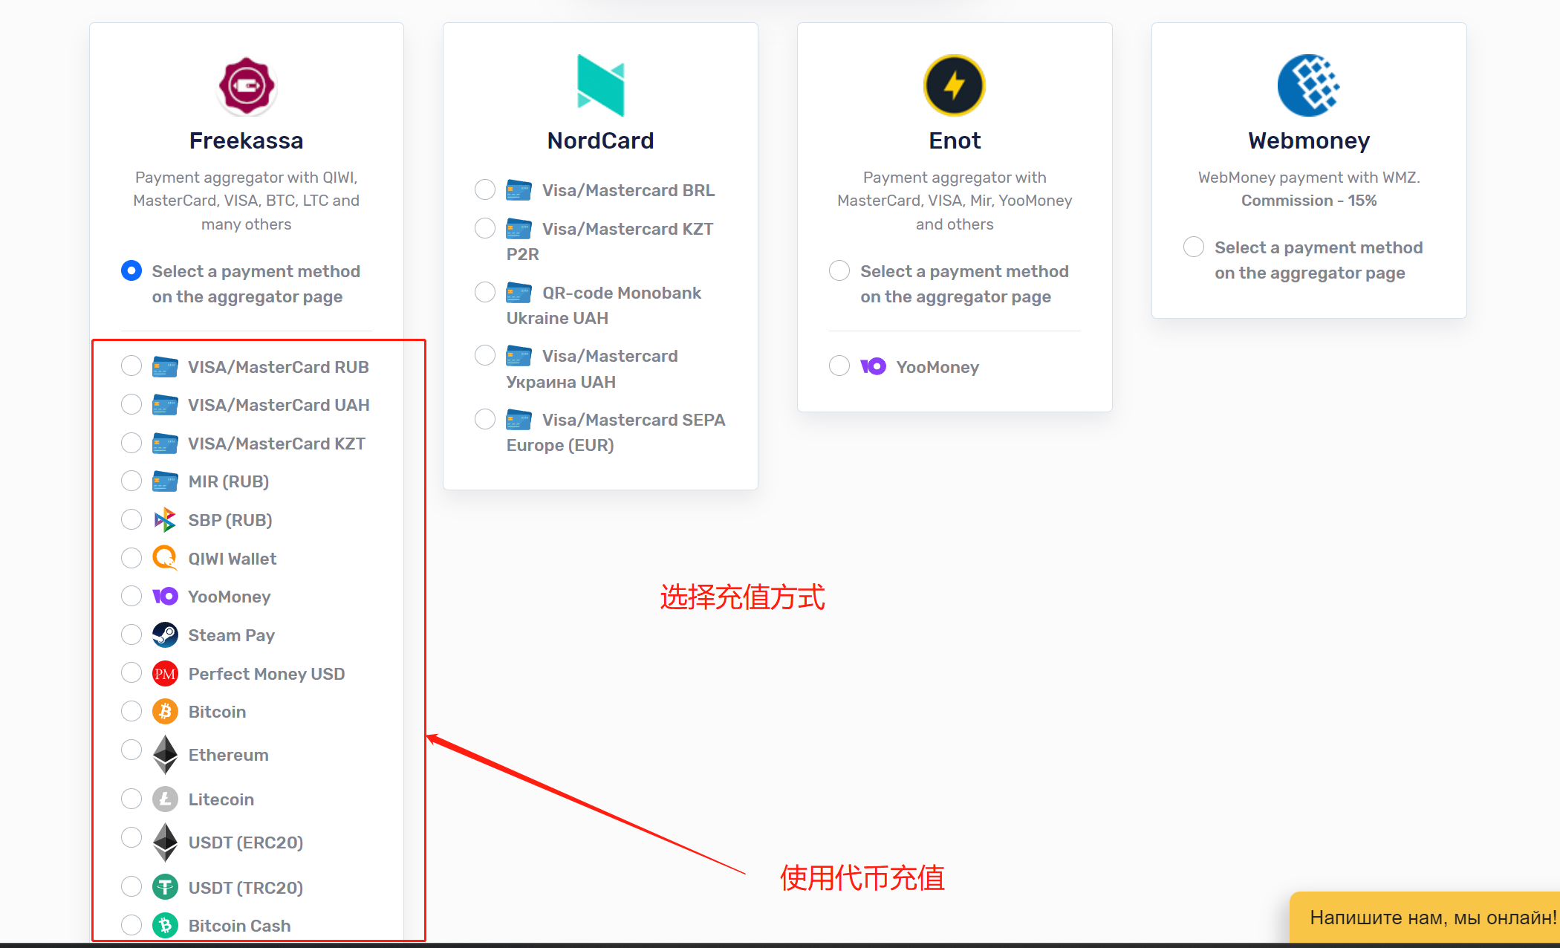Click card icon beside Visa/Mastercard BRL
Viewport: 1560px width, 948px height.
coord(519,190)
